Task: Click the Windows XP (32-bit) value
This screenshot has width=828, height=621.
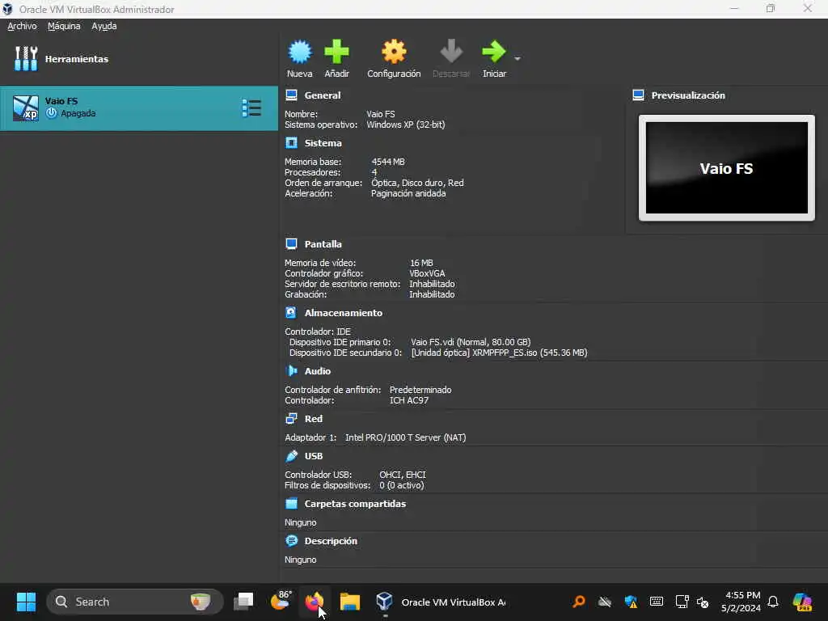Action: [406, 125]
